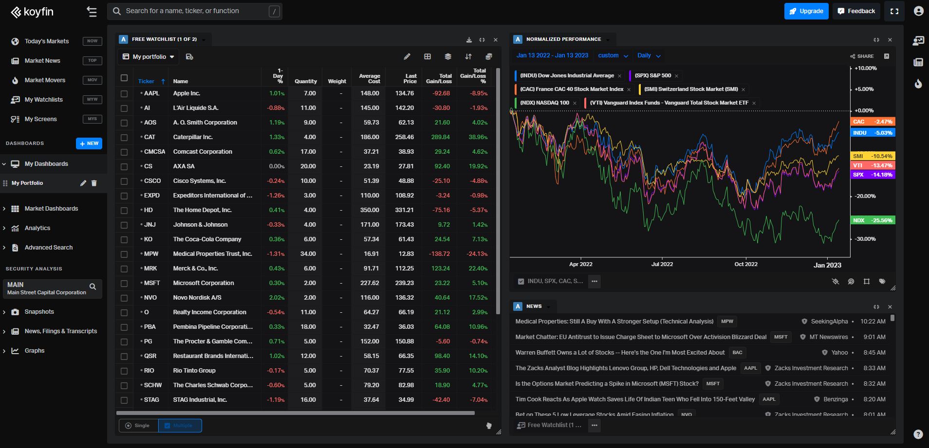
Task: Check the AAPL row checkbox
Action: pyautogui.click(x=124, y=93)
